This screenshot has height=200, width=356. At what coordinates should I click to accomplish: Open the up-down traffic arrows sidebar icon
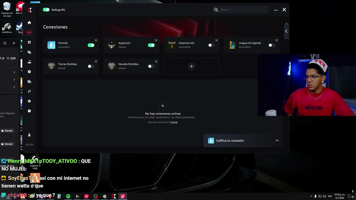(29, 91)
